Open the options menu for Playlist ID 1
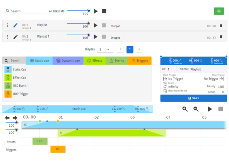Image resolution: width=229 pixels, height=162 pixels. coord(8,25)
